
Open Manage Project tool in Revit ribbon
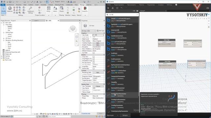click(x=55, y=10)
